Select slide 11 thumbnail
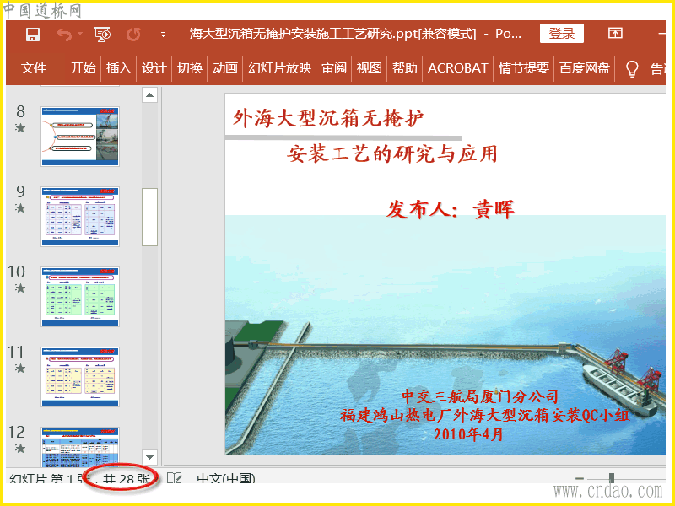The width and height of the screenshot is (675, 506). point(80,376)
